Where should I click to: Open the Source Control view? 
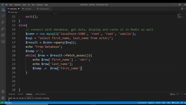(x=3, y=22)
